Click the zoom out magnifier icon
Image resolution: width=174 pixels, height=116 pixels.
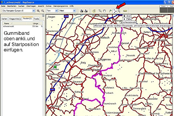coord(43,11)
